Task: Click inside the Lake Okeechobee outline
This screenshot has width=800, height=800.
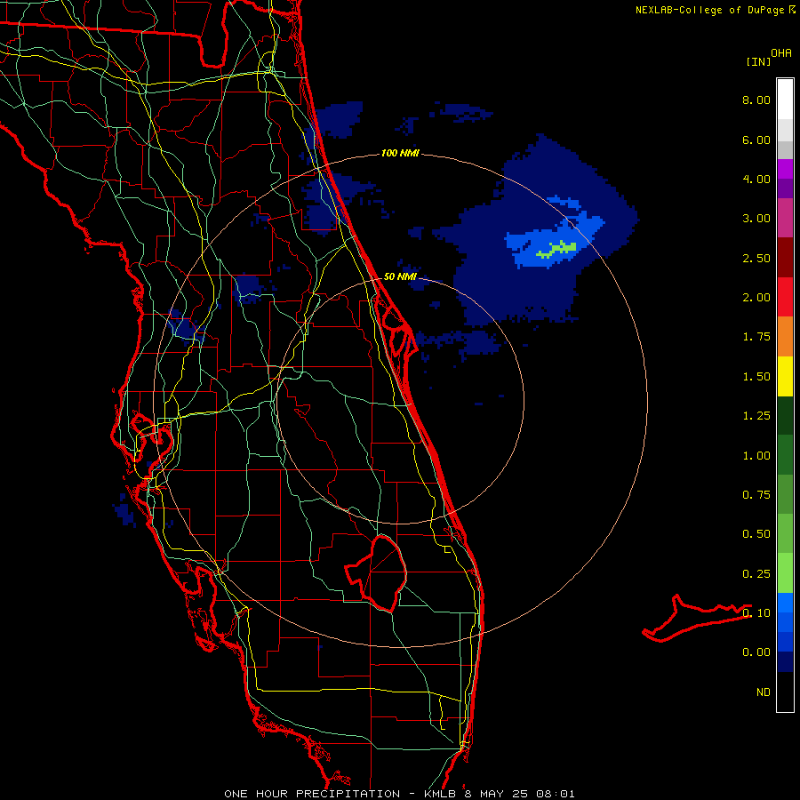Action: click(x=380, y=574)
